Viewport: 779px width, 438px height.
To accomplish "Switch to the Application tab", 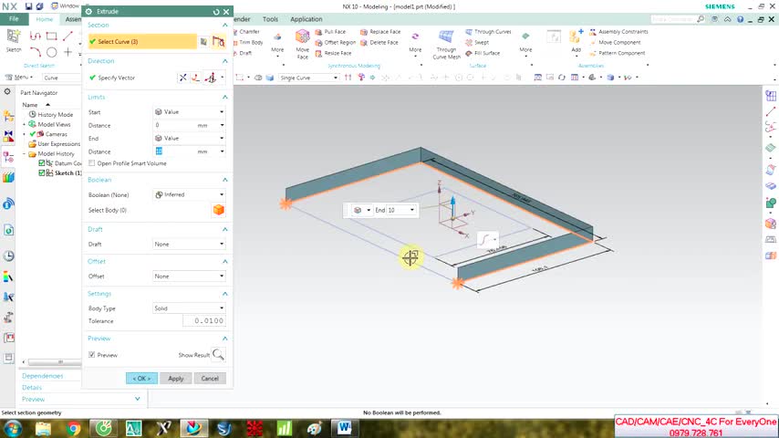I will pos(306,19).
